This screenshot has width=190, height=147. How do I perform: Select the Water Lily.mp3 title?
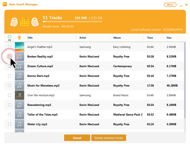click(x=37, y=124)
